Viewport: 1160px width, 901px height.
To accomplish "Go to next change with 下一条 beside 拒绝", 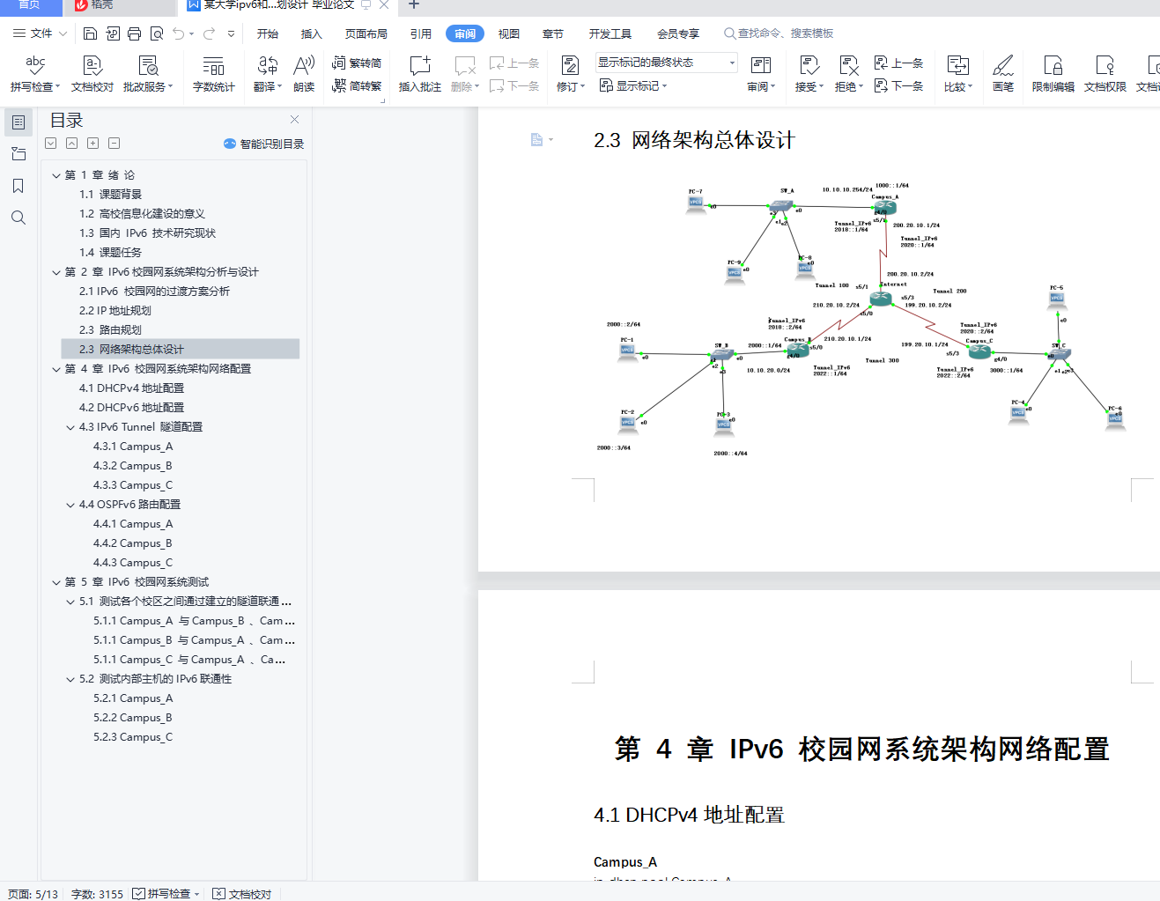I will pos(898,85).
